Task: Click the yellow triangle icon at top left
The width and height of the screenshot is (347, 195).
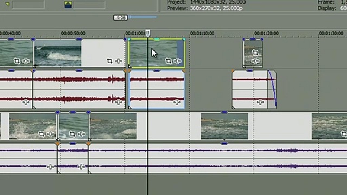Action: [7, 4]
